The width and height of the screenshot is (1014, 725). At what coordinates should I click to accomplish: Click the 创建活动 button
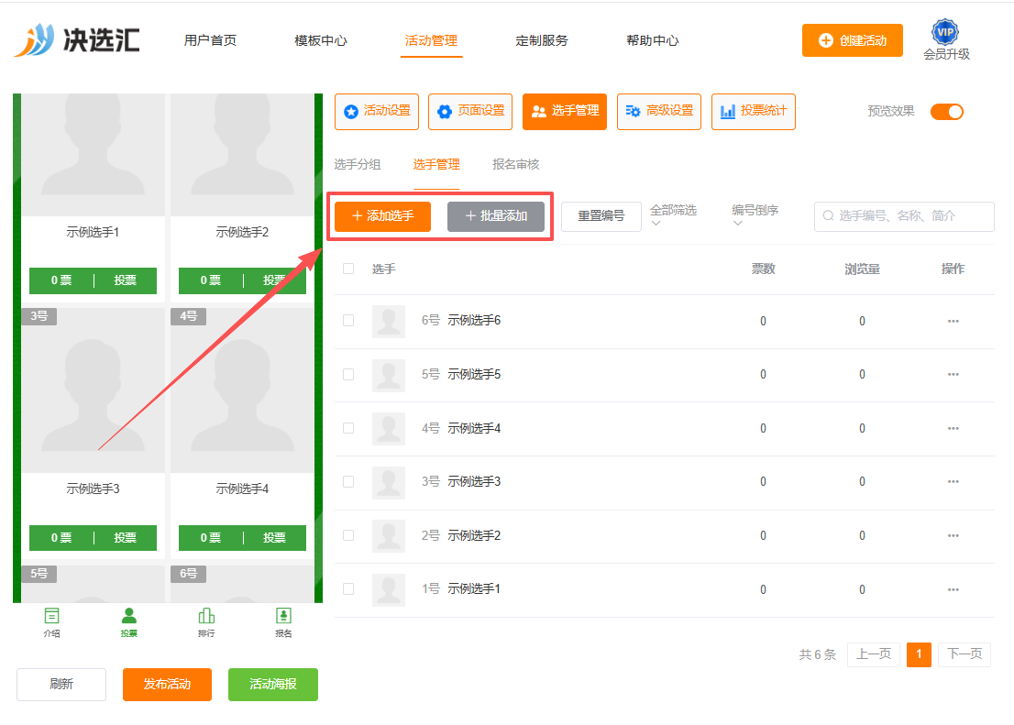tap(853, 40)
